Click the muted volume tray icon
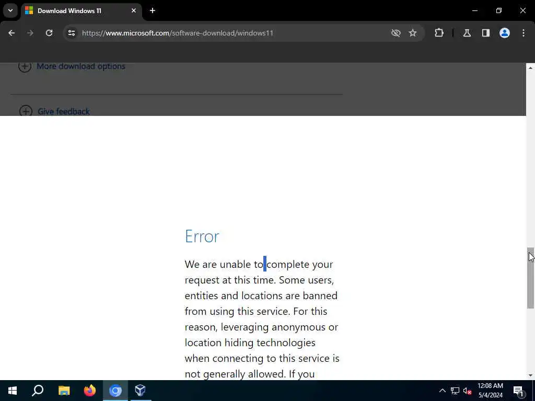The width and height of the screenshot is (535, 401). (467, 391)
